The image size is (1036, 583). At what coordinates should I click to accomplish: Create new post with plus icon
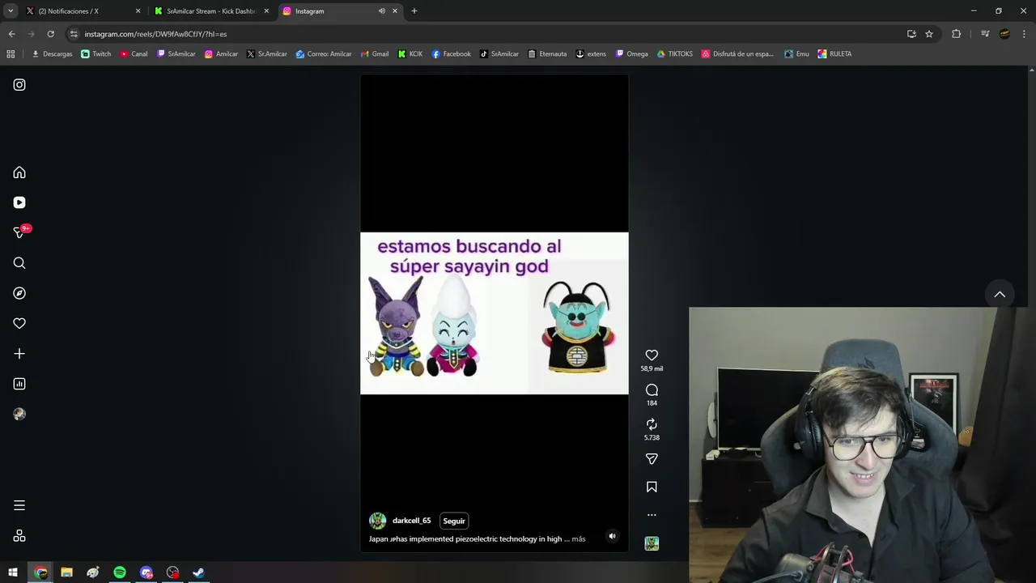(x=19, y=354)
